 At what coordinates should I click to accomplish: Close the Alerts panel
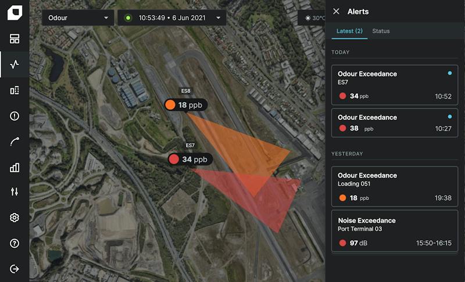336,11
